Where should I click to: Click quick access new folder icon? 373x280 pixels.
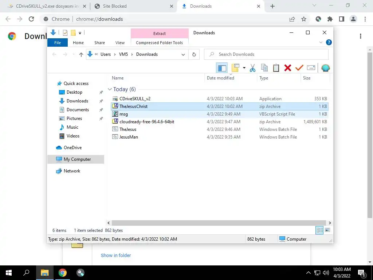[x=73, y=33]
